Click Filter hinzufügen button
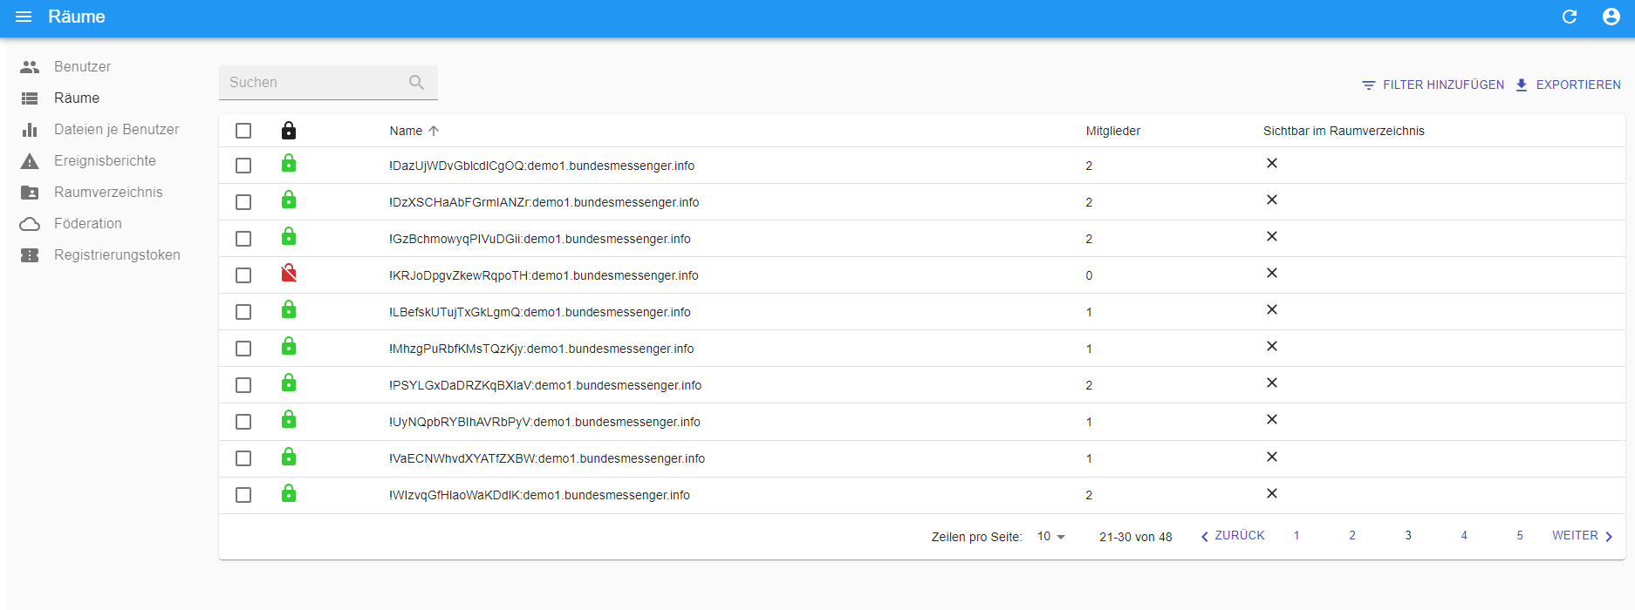 coord(1433,85)
